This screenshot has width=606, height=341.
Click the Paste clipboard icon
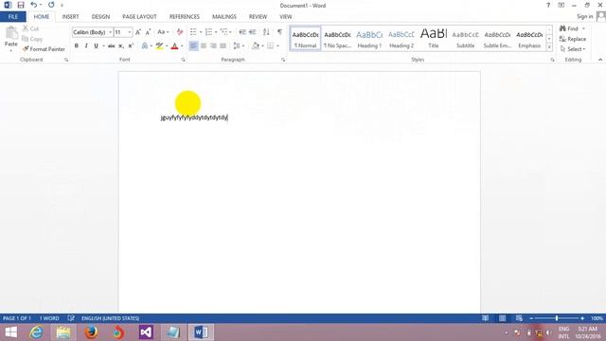tap(10, 34)
